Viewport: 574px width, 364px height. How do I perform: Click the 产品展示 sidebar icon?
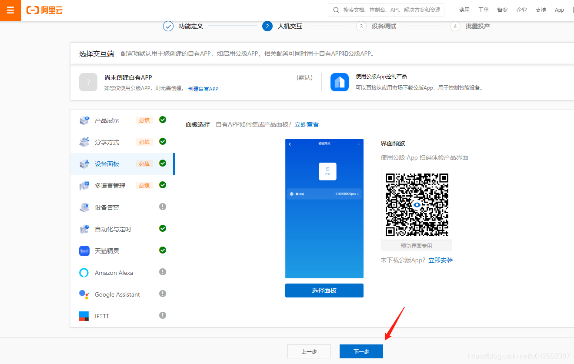(x=84, y=120)
